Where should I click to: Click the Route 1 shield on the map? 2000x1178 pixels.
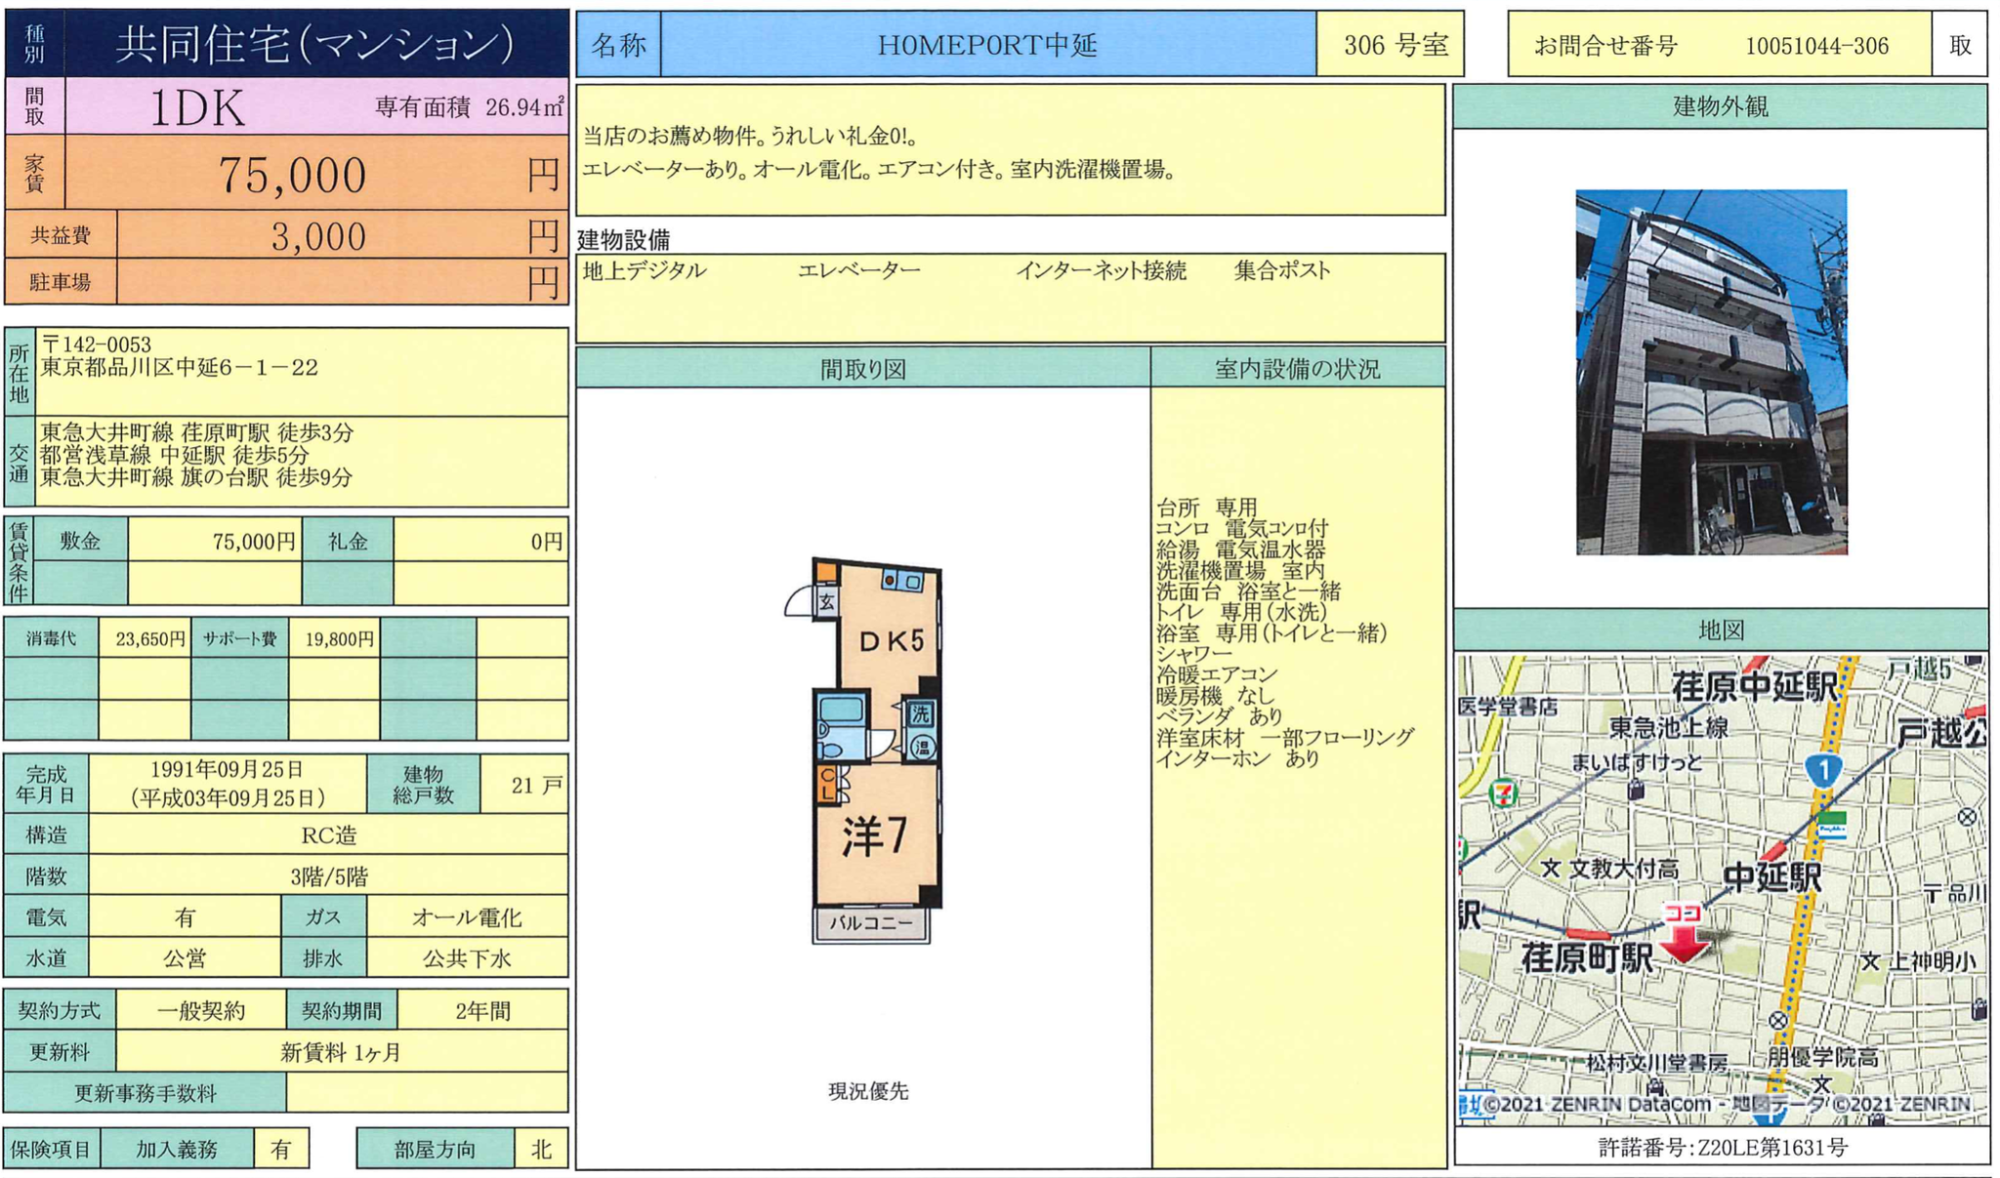click(x=1822, y=769)
